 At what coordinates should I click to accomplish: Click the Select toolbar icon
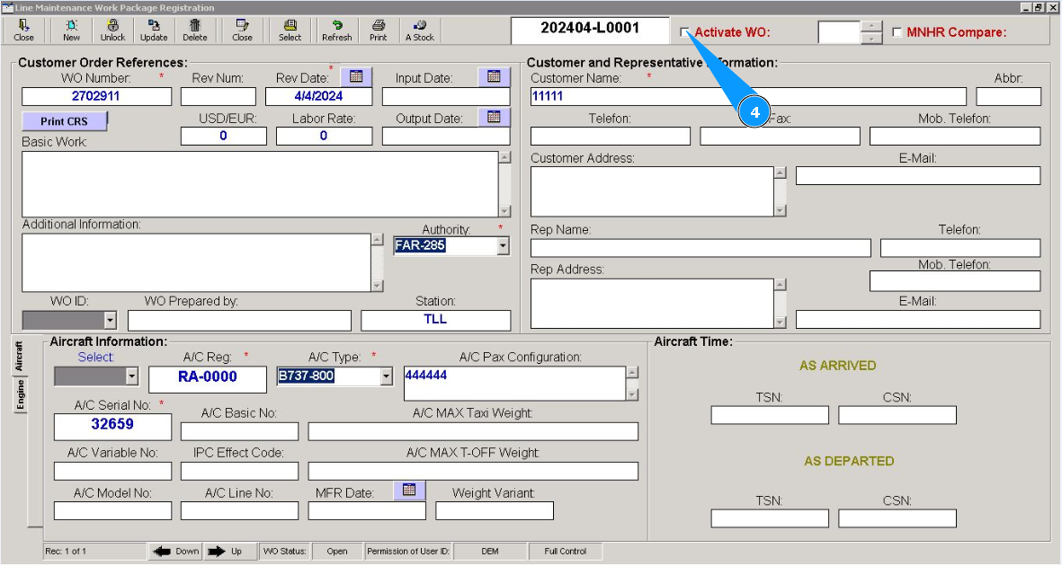click(290, 31)
